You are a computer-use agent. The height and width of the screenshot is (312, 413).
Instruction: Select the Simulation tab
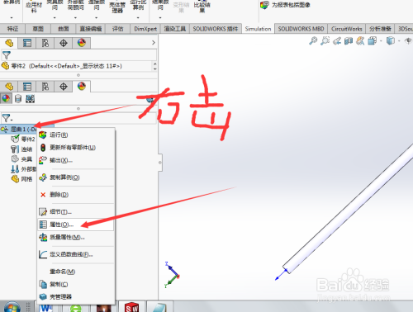pyautogui.click(x=258, y=29)
